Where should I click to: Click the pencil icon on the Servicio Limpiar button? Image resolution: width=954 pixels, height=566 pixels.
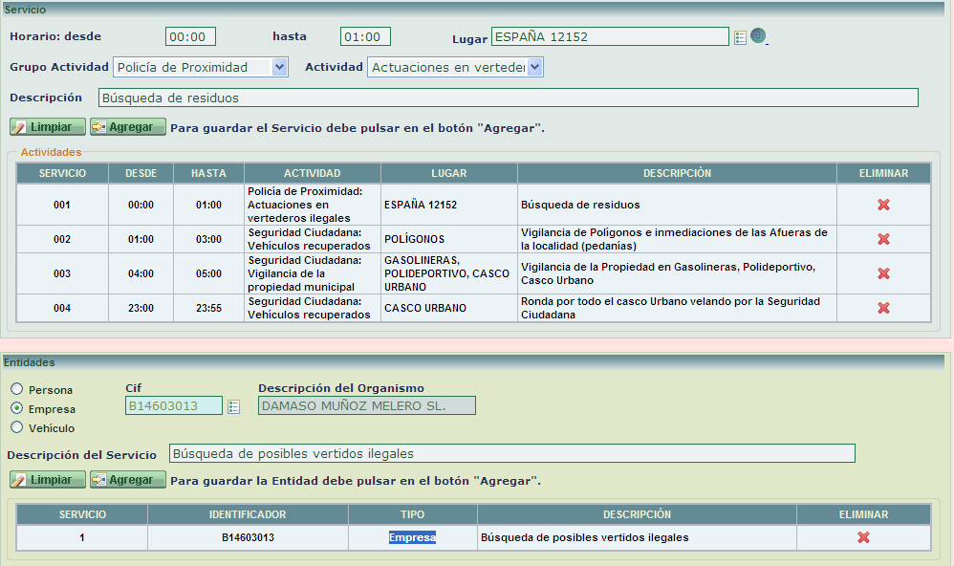pyautogui.click(x=17, y=126)
